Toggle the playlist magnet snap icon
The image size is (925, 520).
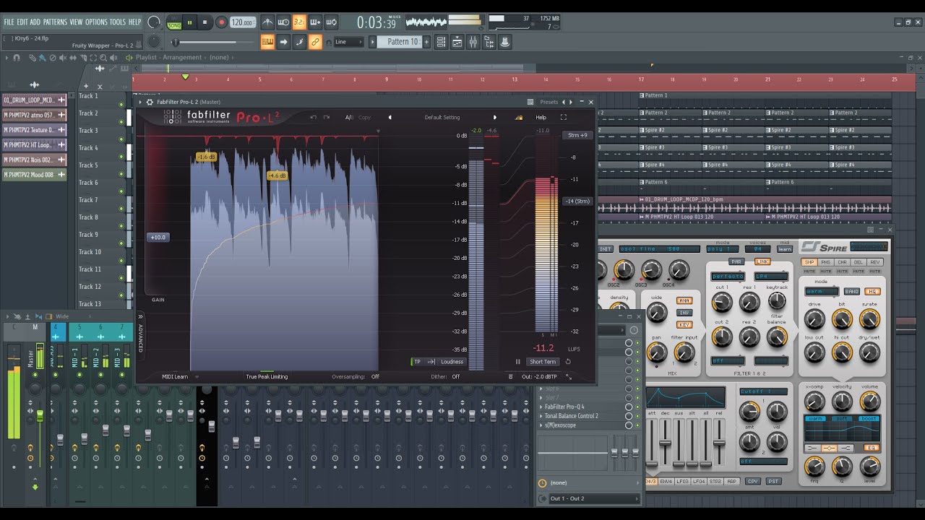[x=17, y=57]
